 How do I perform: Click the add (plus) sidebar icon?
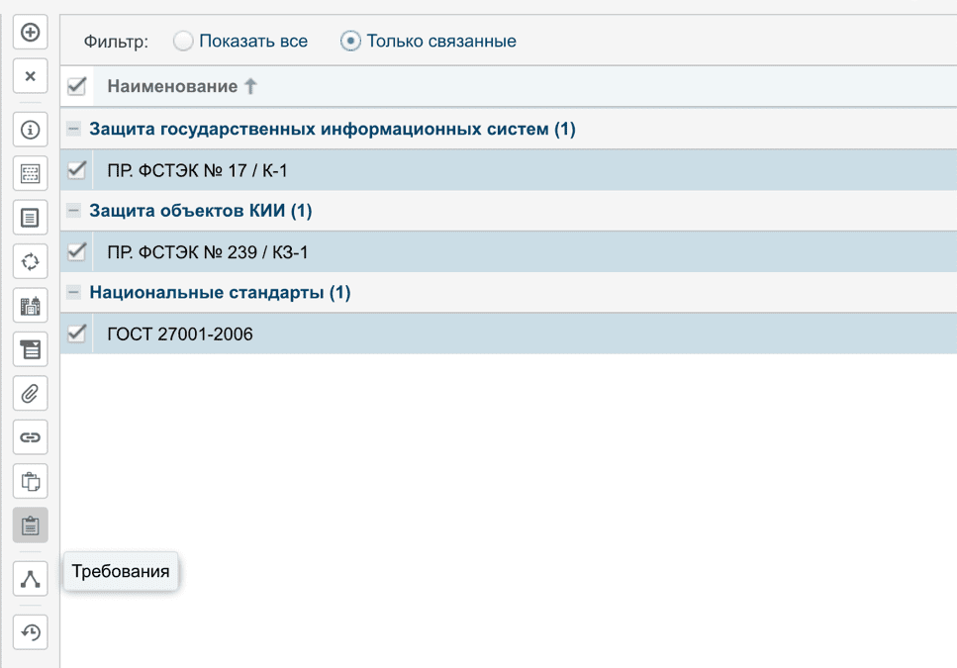pos(30,33)
